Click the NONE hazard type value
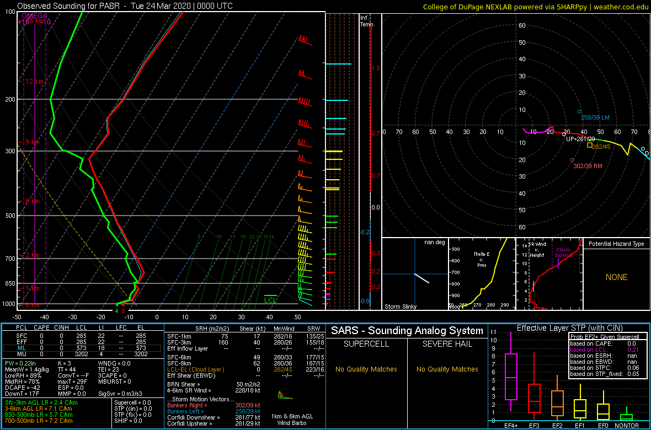 point(617,277)
